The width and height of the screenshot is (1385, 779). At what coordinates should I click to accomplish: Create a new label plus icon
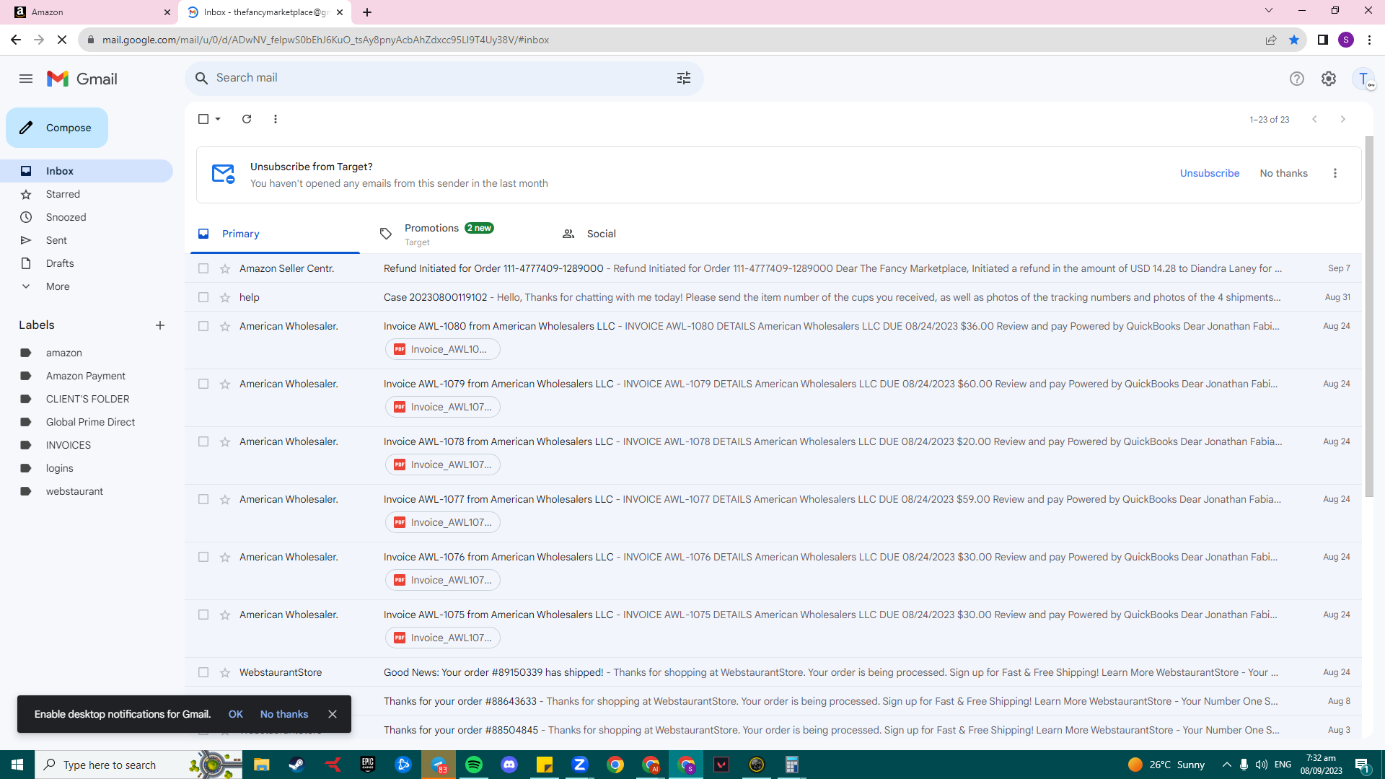point(160,325)
